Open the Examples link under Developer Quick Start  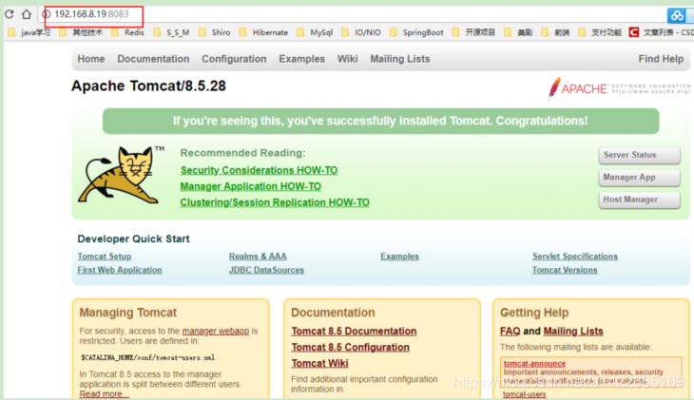399,257
